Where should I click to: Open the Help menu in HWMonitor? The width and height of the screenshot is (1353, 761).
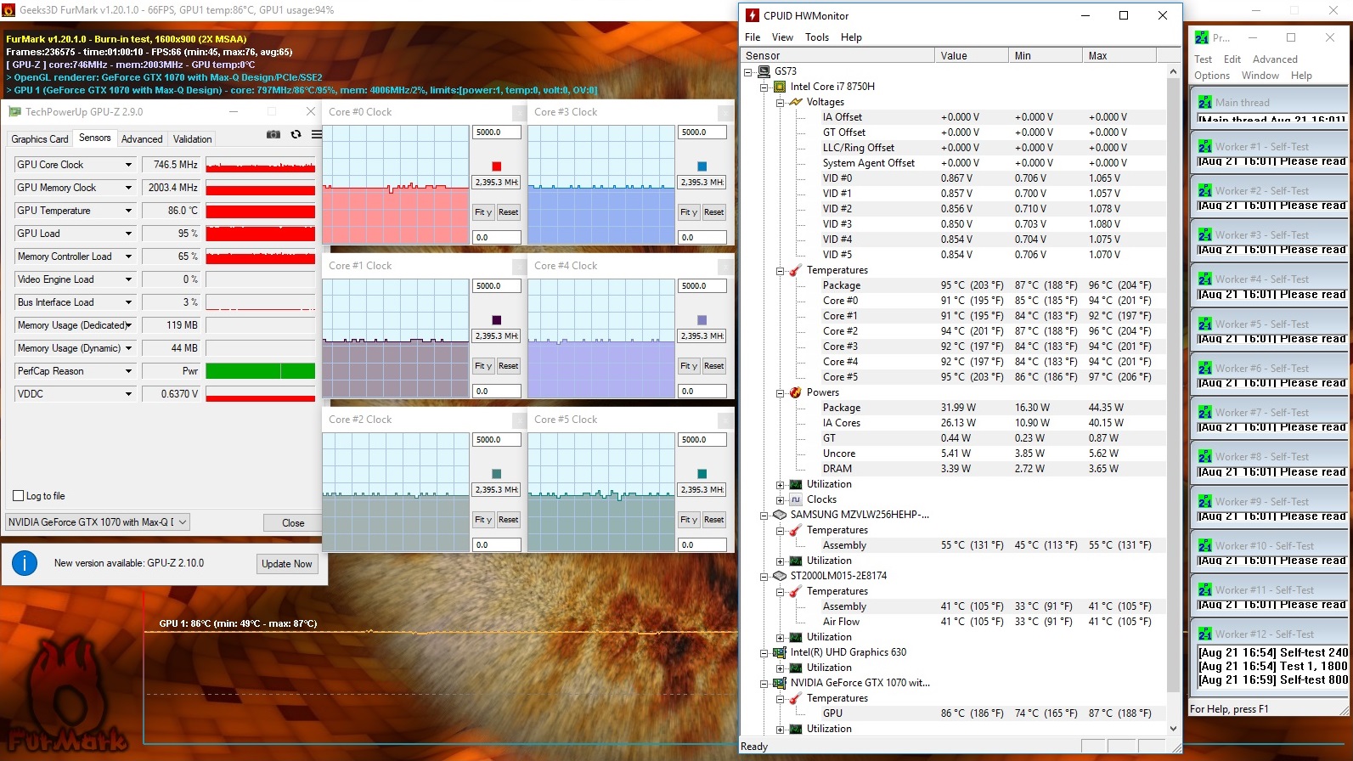point(851,37)
